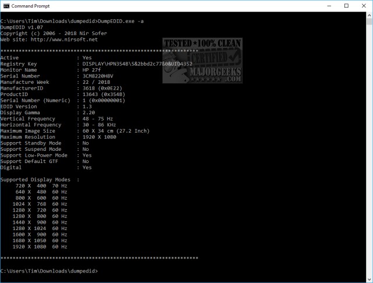This screenshot has width=373, height=283.
Task: Click the vertical scrollbar thumb
Action: pos(369,22)
